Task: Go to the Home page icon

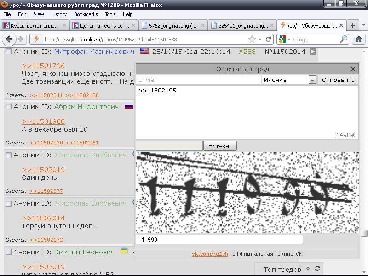Action: [x=358, y=39]
